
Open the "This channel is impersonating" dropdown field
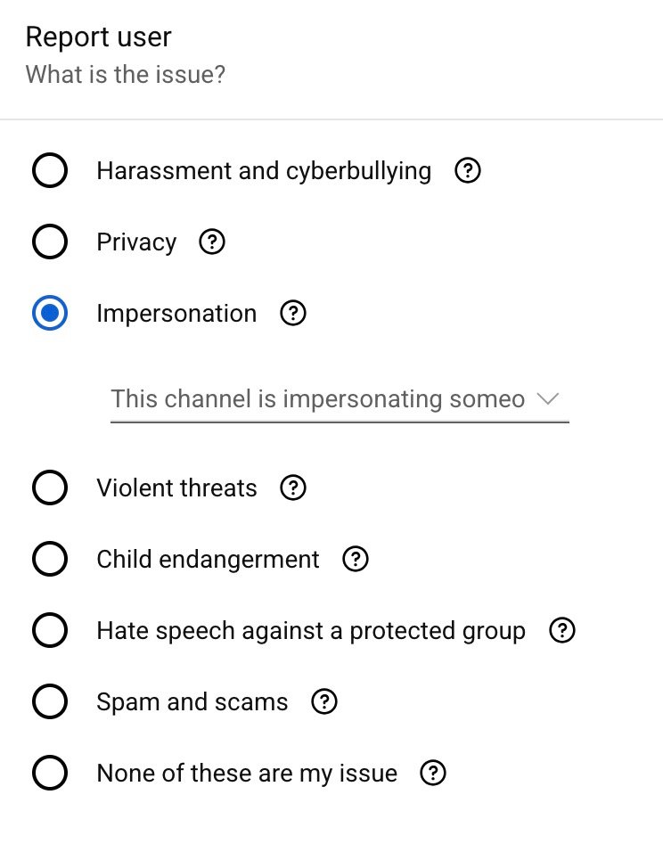(x=318, y=399)
